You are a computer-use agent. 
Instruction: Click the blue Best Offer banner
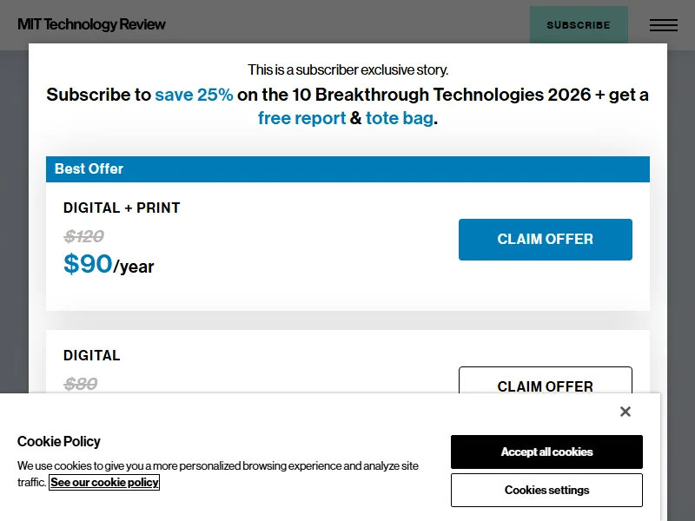point(347,169)
